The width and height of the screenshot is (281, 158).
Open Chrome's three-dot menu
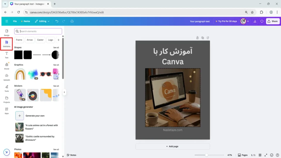277,12
